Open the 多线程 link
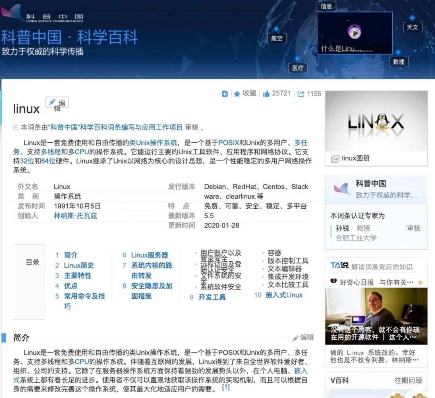435x398 pixels. [x=51, y=152]
